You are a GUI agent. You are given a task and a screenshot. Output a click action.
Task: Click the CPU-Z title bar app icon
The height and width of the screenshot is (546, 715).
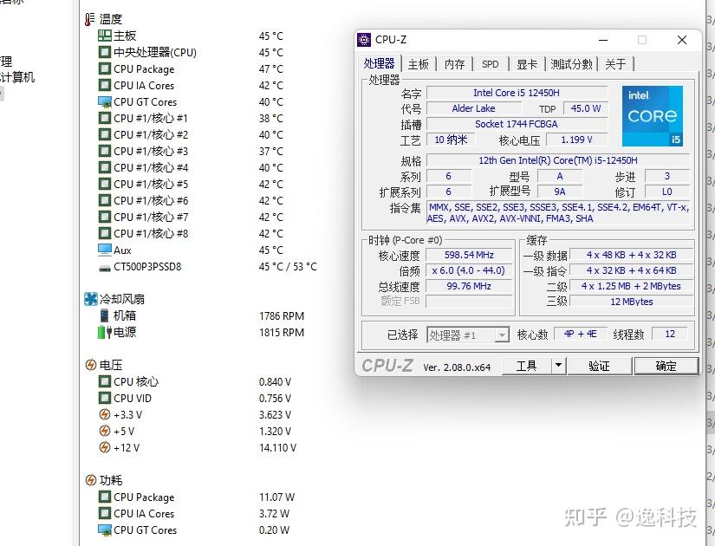coord(364,40)
